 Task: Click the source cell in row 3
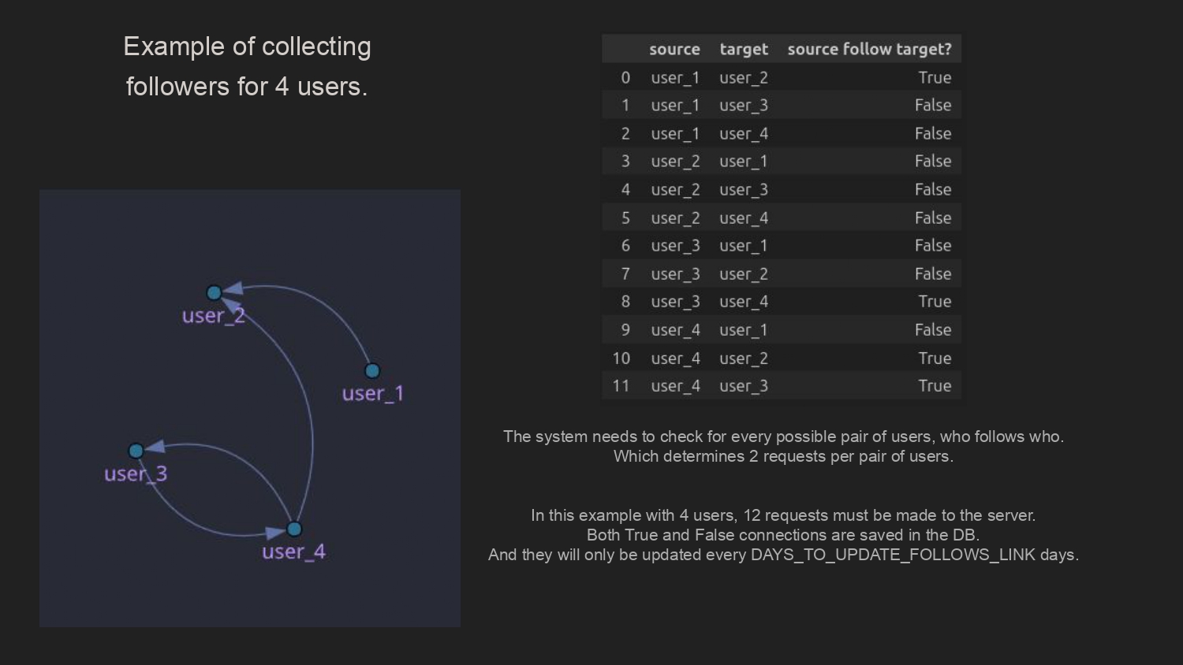click(x=675, y=162)
